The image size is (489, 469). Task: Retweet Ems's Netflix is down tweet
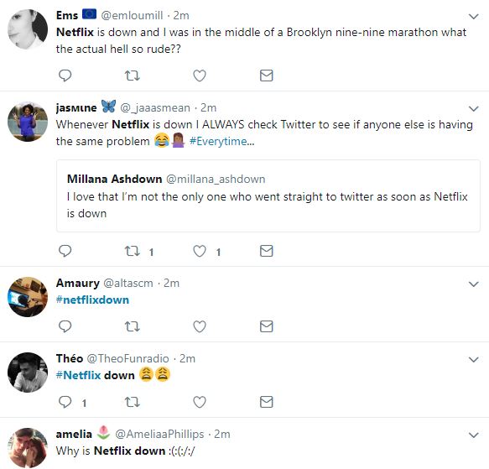[x=133, y=76]
